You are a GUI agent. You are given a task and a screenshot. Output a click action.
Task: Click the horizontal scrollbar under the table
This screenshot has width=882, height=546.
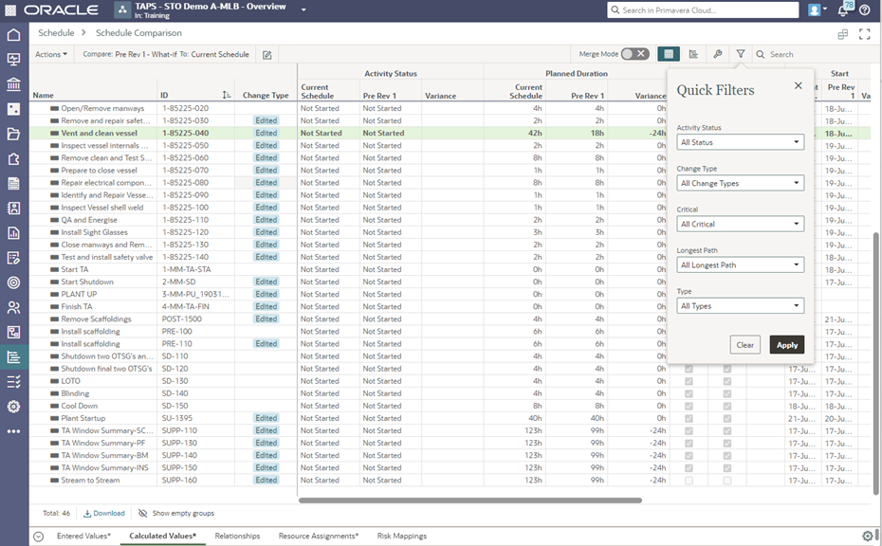[x=469, y=500]
